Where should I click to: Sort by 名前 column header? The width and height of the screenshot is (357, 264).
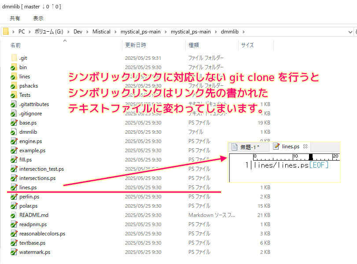click(15, 45)
